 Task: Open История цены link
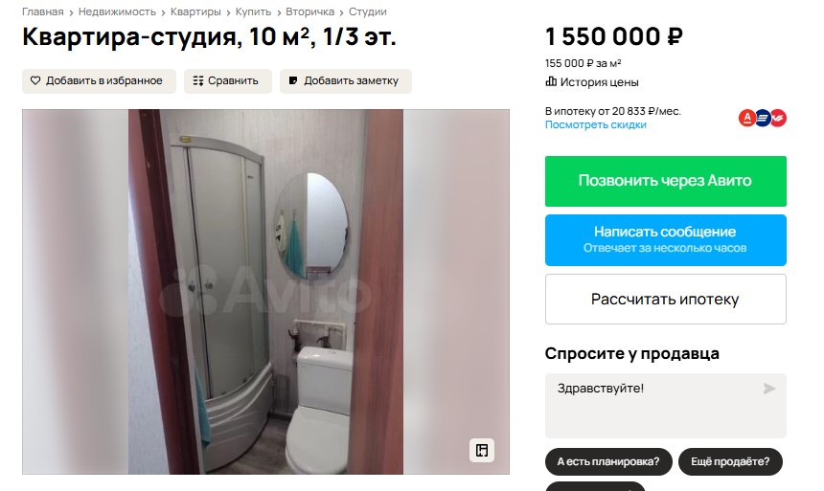pyautogui.click(x=599, y=82)
